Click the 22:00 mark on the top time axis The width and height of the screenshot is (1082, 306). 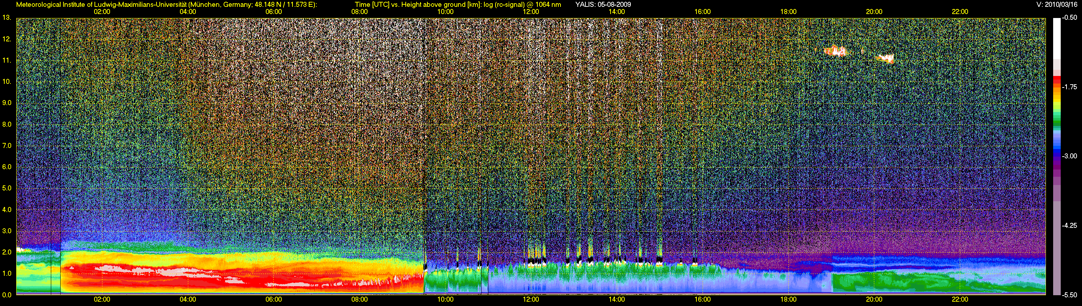tap(960, 12)
